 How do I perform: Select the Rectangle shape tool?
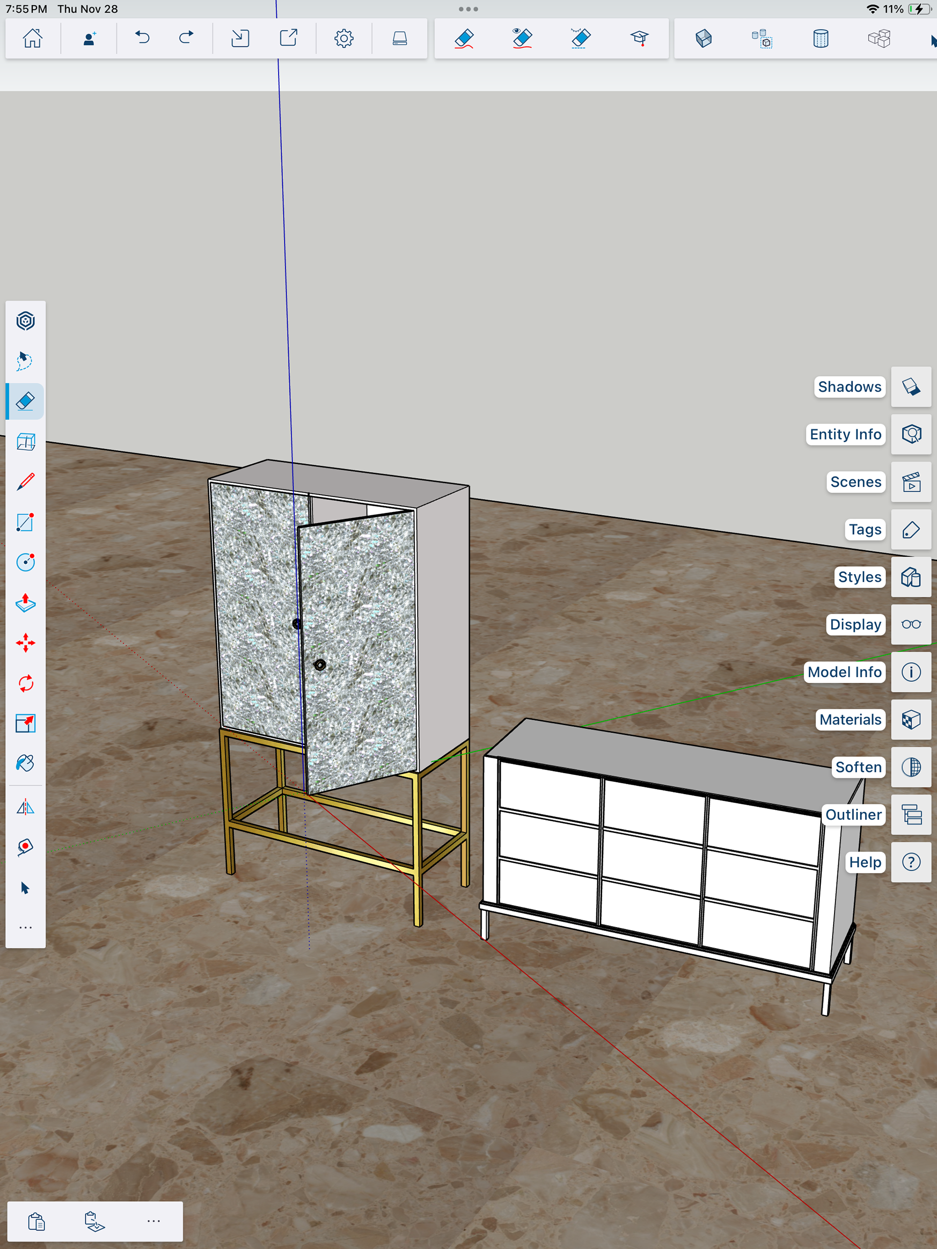coord(25,522)
